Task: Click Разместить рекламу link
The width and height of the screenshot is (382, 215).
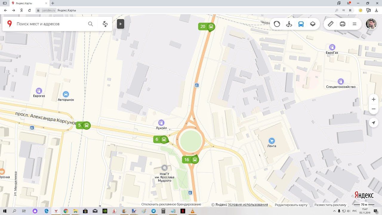Action: tap(330, 205)
